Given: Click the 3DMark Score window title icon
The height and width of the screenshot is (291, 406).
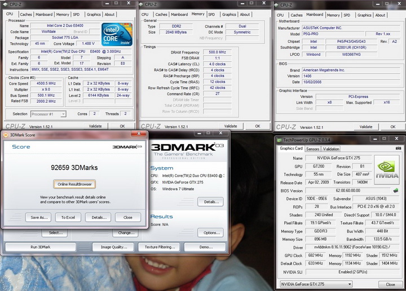Looking at the screenshot, I should [x=6, y=135].
